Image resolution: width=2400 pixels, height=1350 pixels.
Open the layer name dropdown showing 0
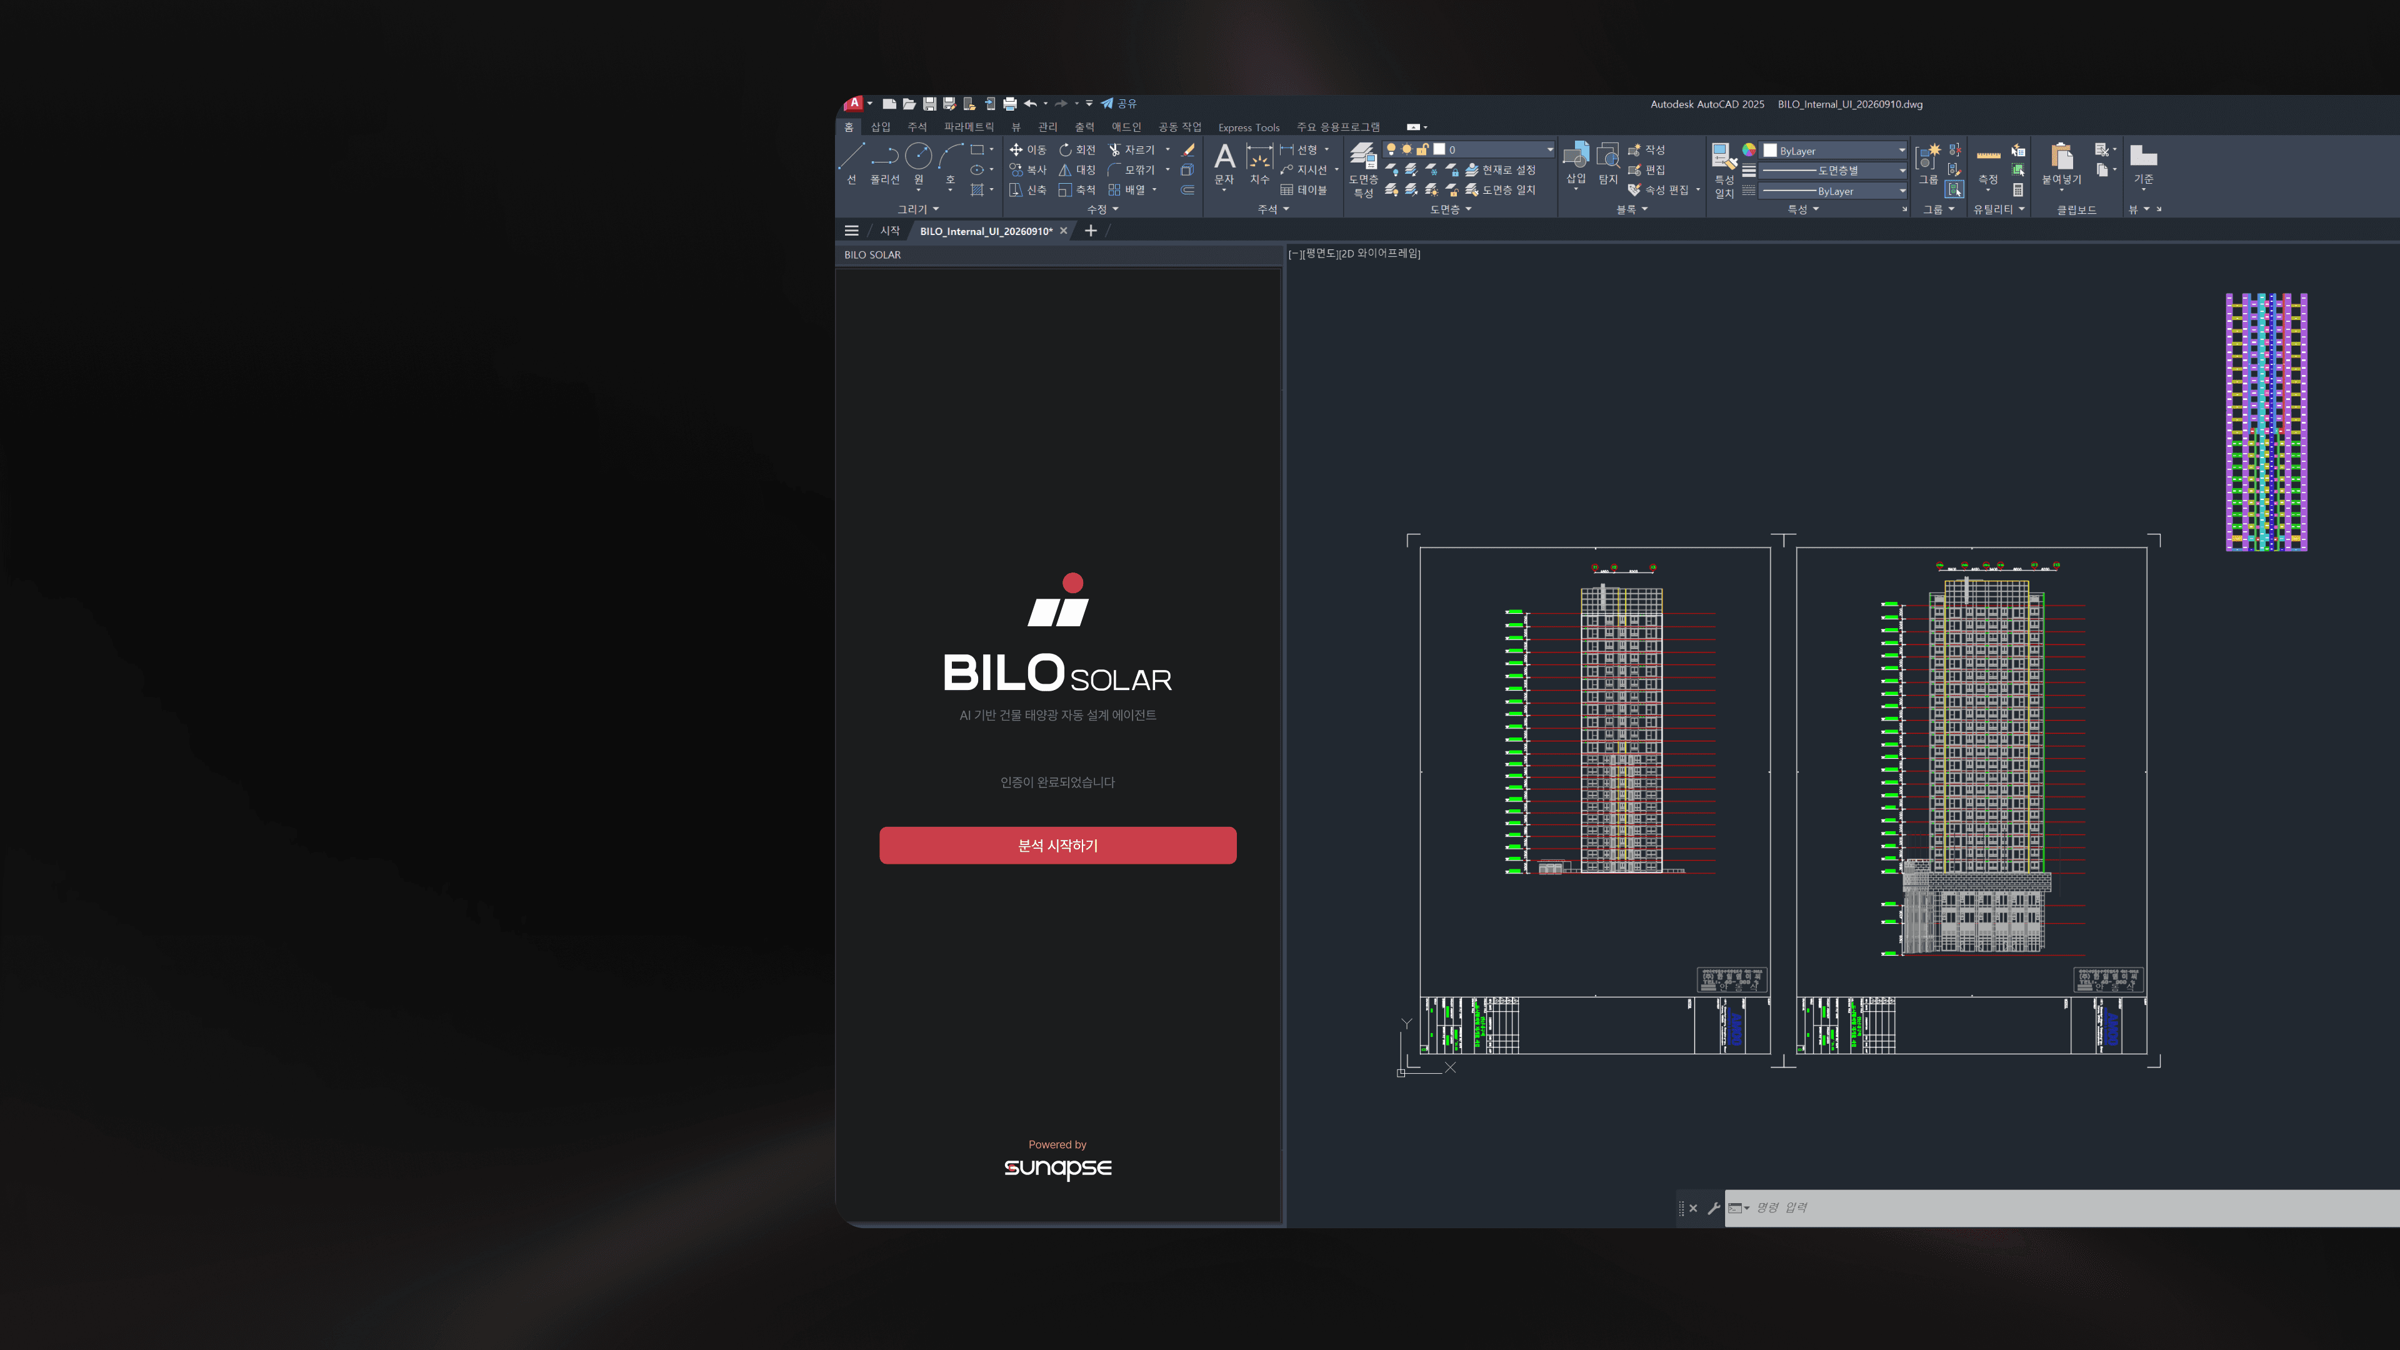click(x=1468, y=149)
